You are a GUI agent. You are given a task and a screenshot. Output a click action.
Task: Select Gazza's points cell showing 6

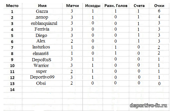pos(159,11)
